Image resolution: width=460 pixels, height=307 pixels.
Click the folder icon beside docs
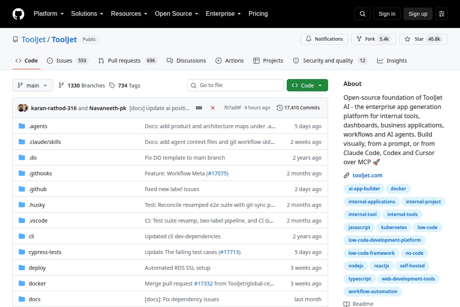[x=22, y=299]
